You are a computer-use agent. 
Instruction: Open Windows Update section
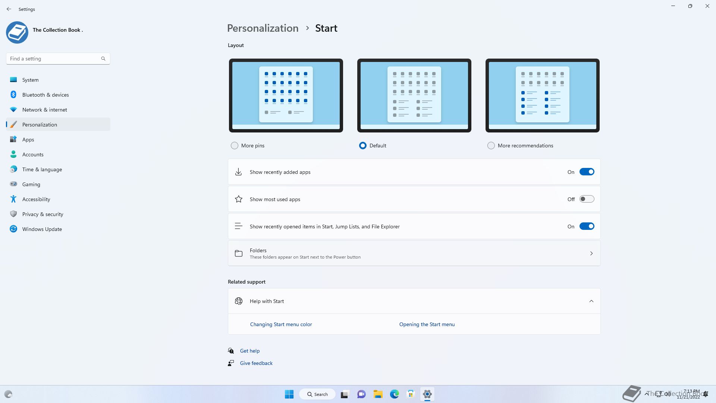(x=42, y=229)
